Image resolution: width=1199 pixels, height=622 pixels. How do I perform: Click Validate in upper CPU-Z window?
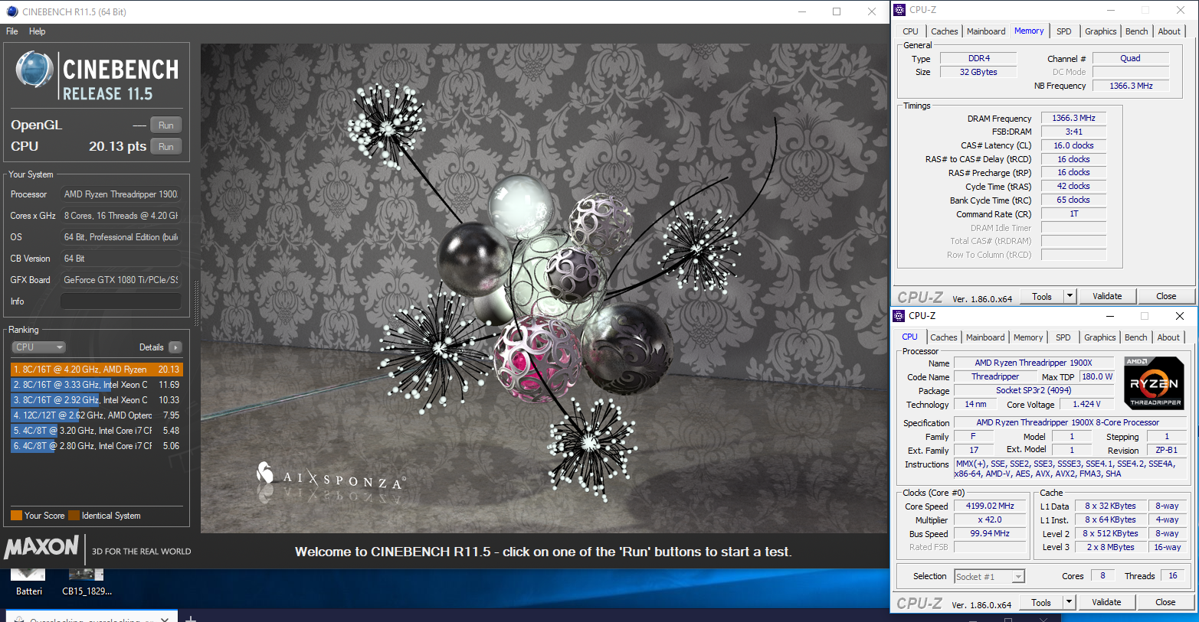coord(1107,296)
